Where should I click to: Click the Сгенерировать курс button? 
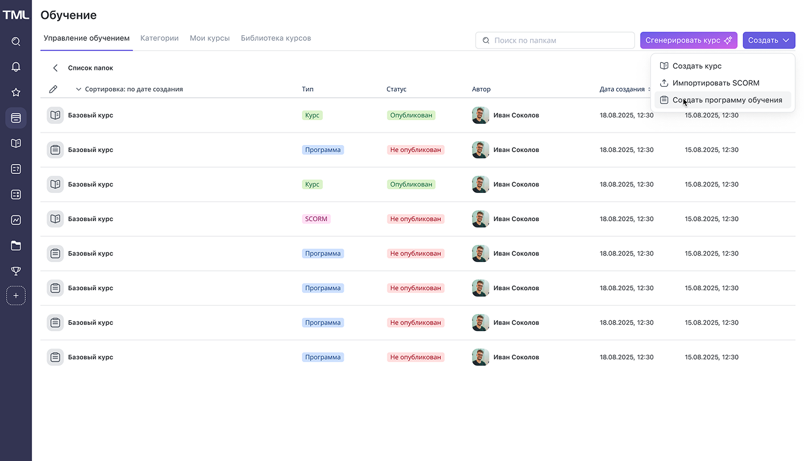(x=688, y=40)
